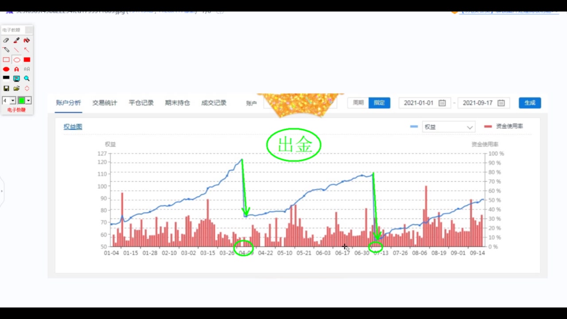Select the hollow ellipse tool
Image resolution: width=567 pixels, height=319 pixels.
coord(16,60)
